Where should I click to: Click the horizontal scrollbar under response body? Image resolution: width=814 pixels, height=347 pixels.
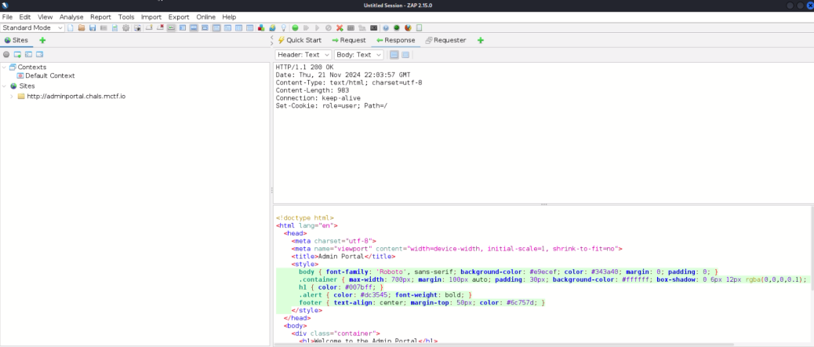pyautogui.click(x=503, y=344)
